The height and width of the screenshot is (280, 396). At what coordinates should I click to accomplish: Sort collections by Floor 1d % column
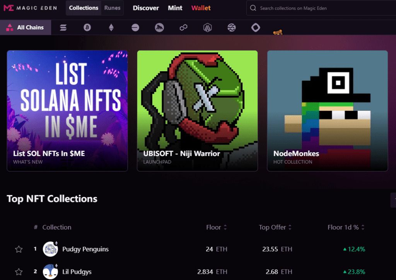(346, 227)
